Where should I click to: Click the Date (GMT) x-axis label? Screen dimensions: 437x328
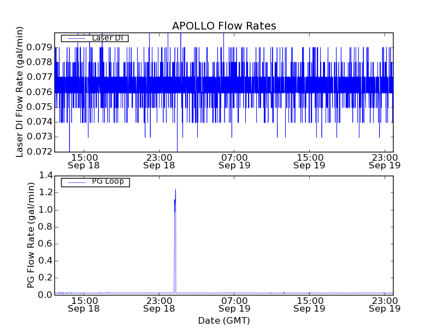tap(224, 320)
